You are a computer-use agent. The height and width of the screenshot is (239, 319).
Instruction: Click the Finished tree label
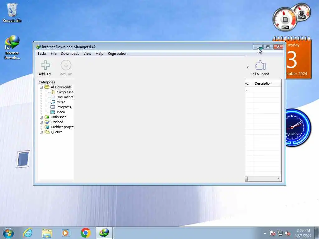point(57,122)
